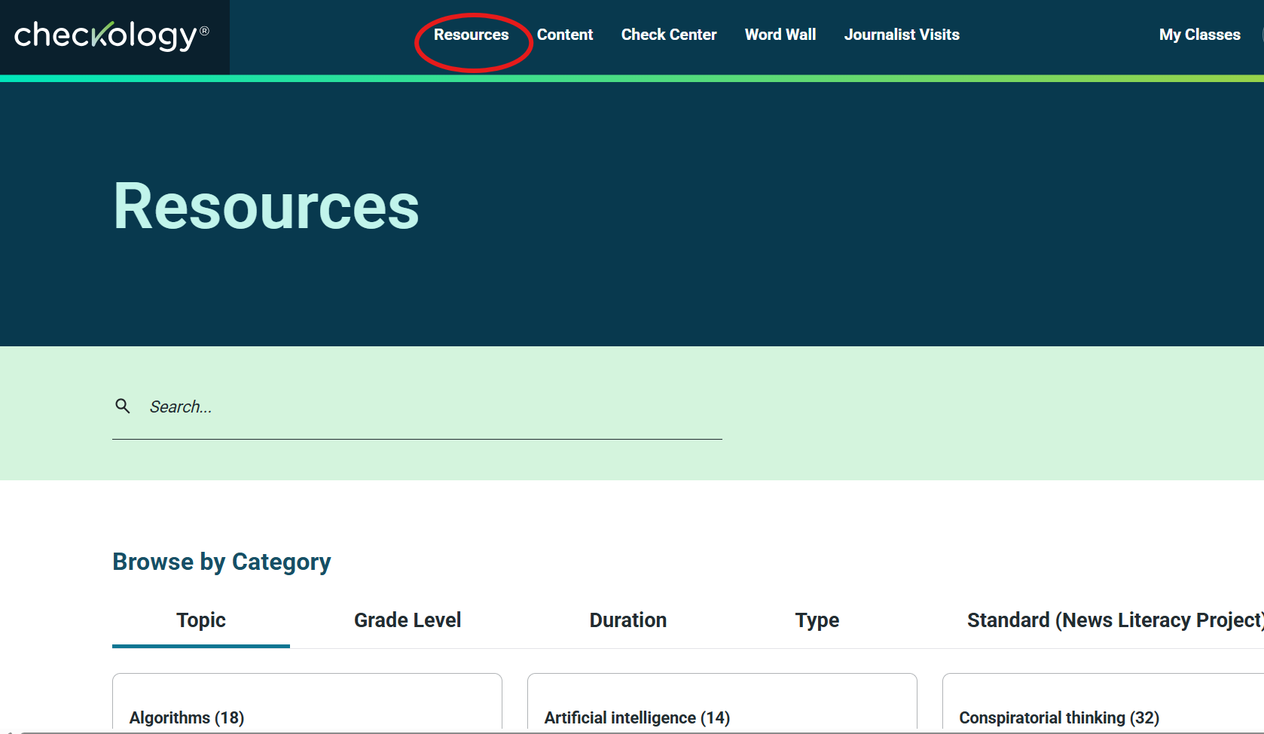Click the search magnifier icon
The width and height of the screenshot is (1264, 734).
(123, 407)
